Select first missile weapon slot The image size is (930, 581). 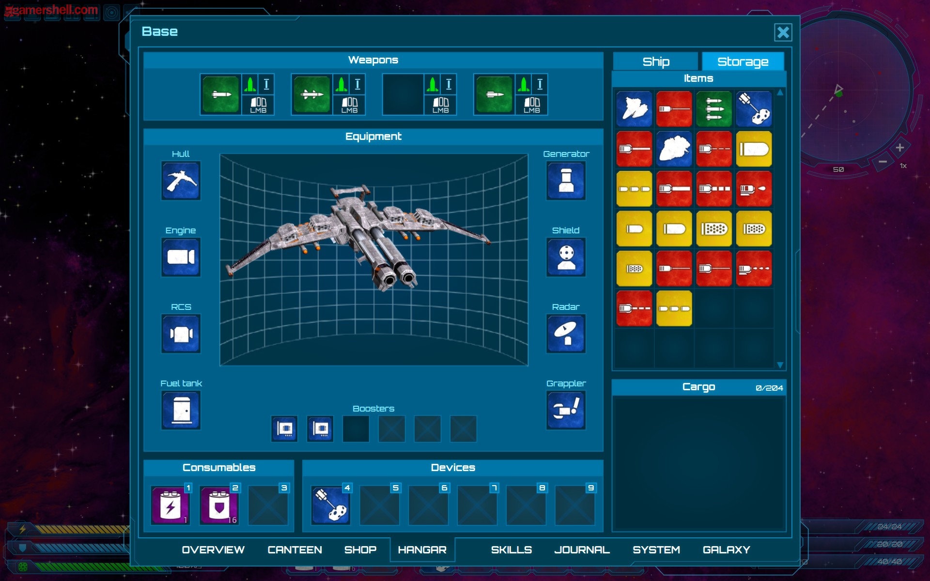point(221,94)
